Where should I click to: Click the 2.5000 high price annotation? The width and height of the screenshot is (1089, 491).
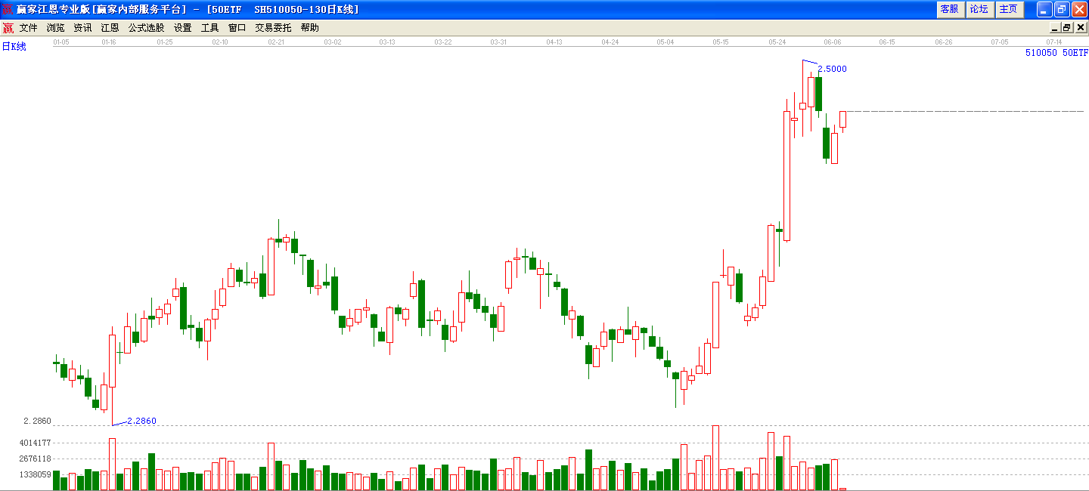click(x=833, y=69)
